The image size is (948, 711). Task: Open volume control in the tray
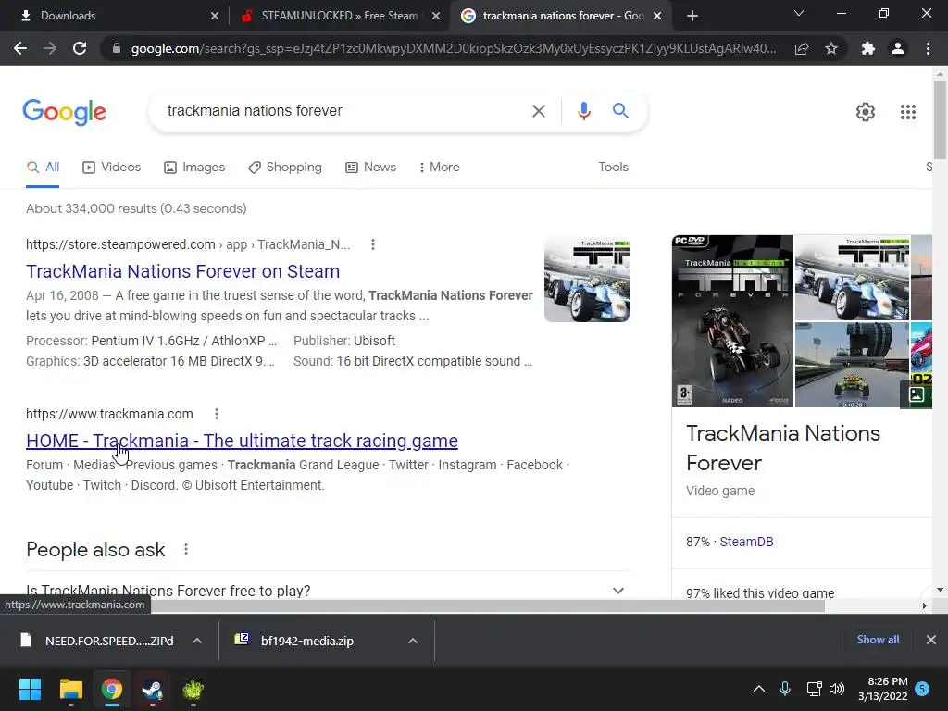tap(837, 689)
